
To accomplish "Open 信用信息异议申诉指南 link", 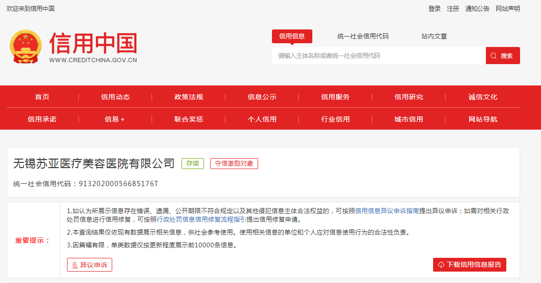I will 387,211.
